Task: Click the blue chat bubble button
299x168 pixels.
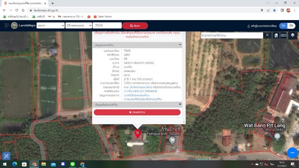Action: [292, 153]
